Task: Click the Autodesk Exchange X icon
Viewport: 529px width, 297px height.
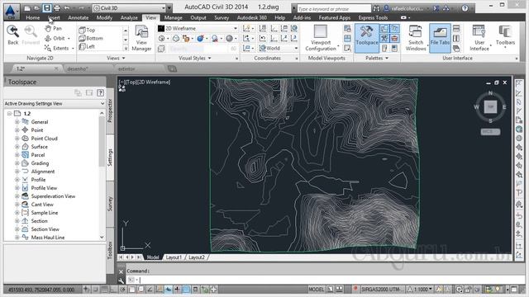Action: 436,8
